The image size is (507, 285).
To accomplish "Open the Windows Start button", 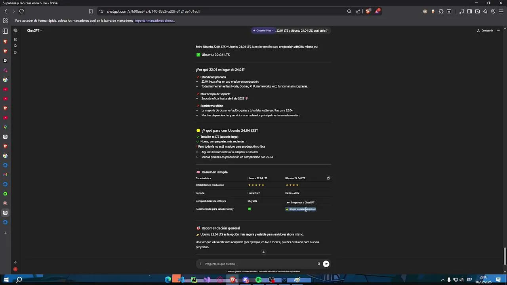I will click(x=6, y=280).
